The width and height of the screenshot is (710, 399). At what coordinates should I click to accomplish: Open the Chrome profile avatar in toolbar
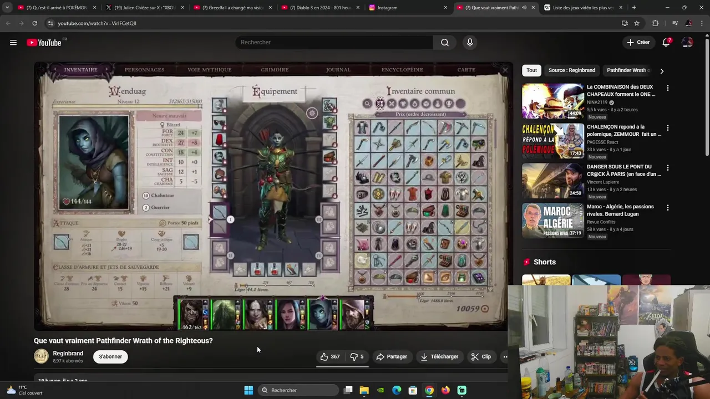click(x=688, y=23)
